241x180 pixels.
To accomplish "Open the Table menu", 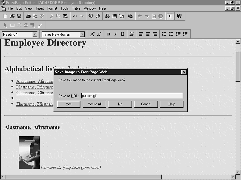I will 76,8.
